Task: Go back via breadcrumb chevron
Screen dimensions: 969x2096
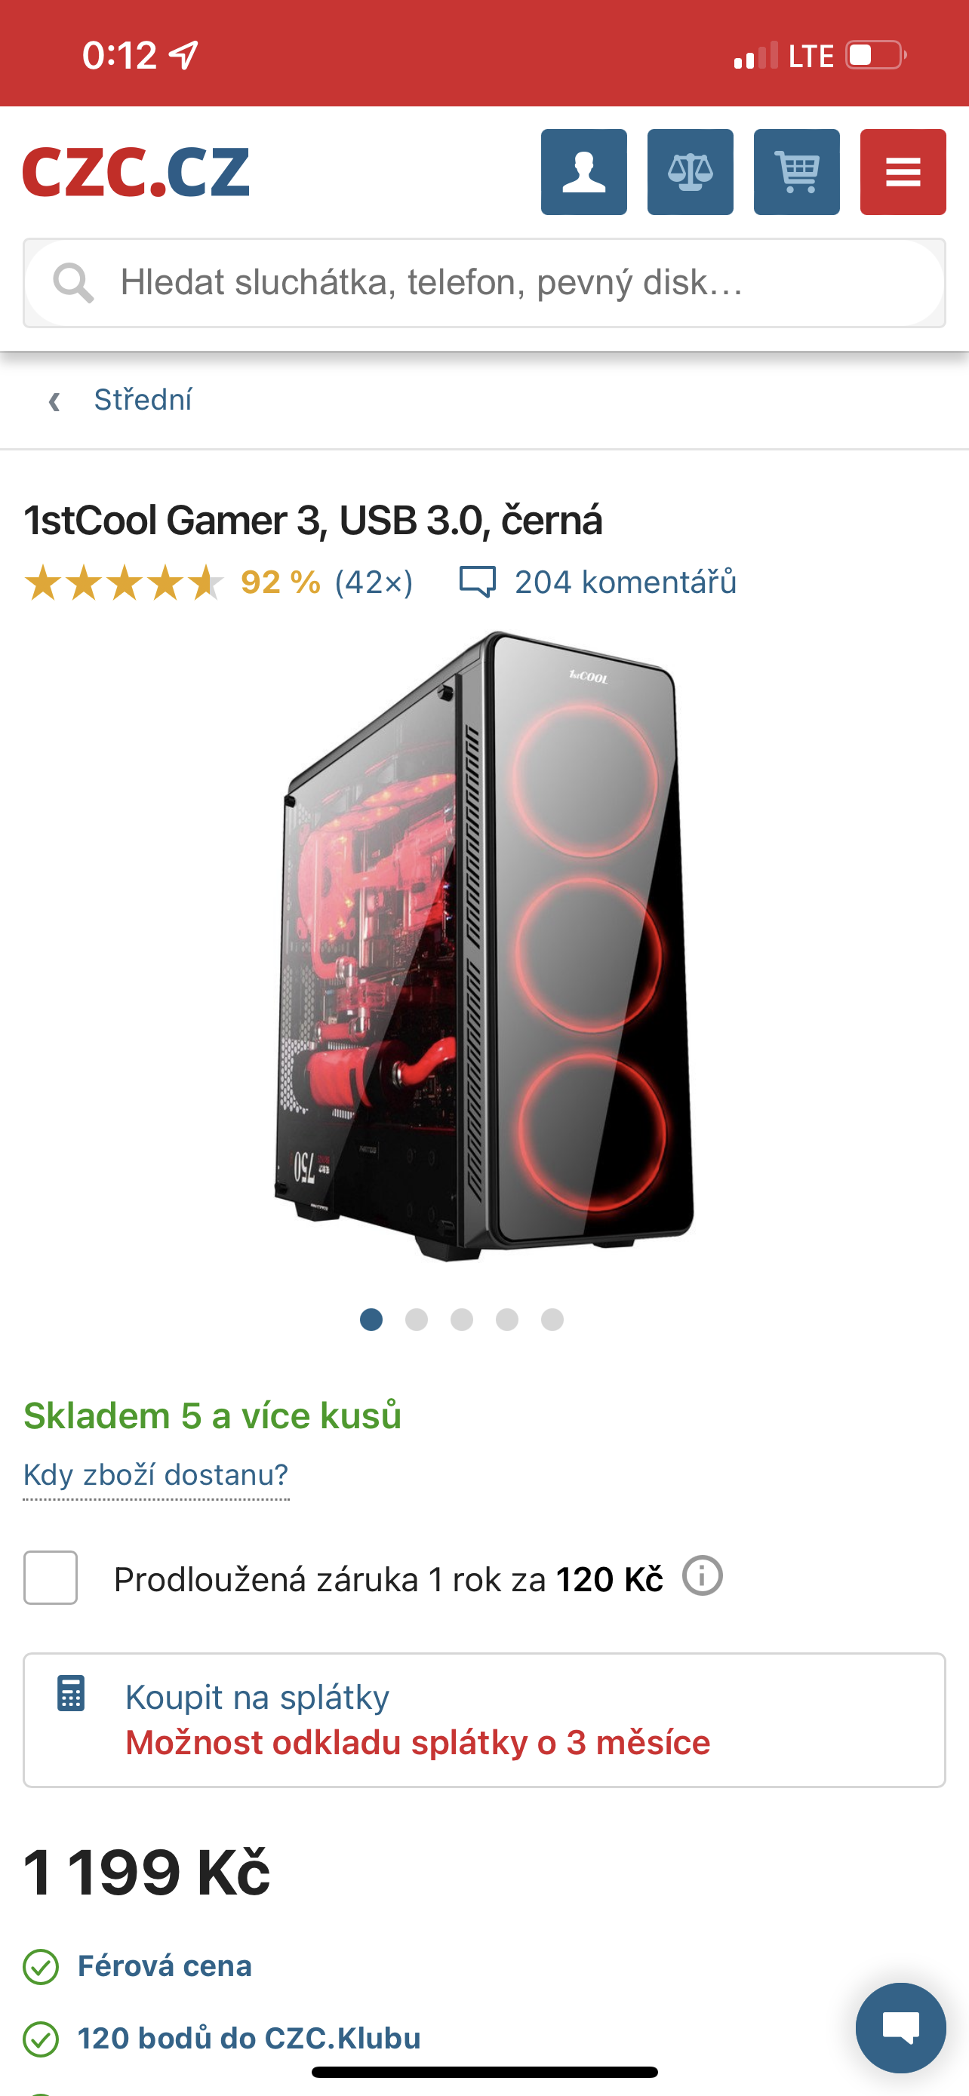Action: point(54,401)
